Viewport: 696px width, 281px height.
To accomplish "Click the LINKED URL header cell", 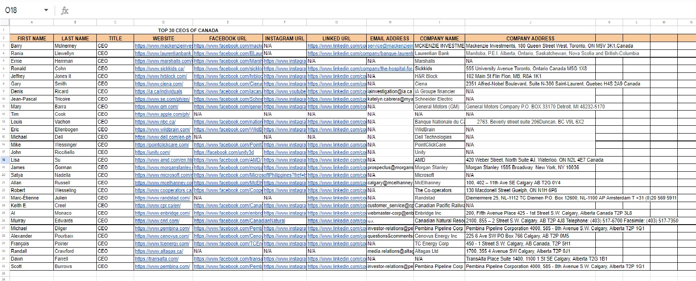I will pyautogui.click(x=336, y=38).
